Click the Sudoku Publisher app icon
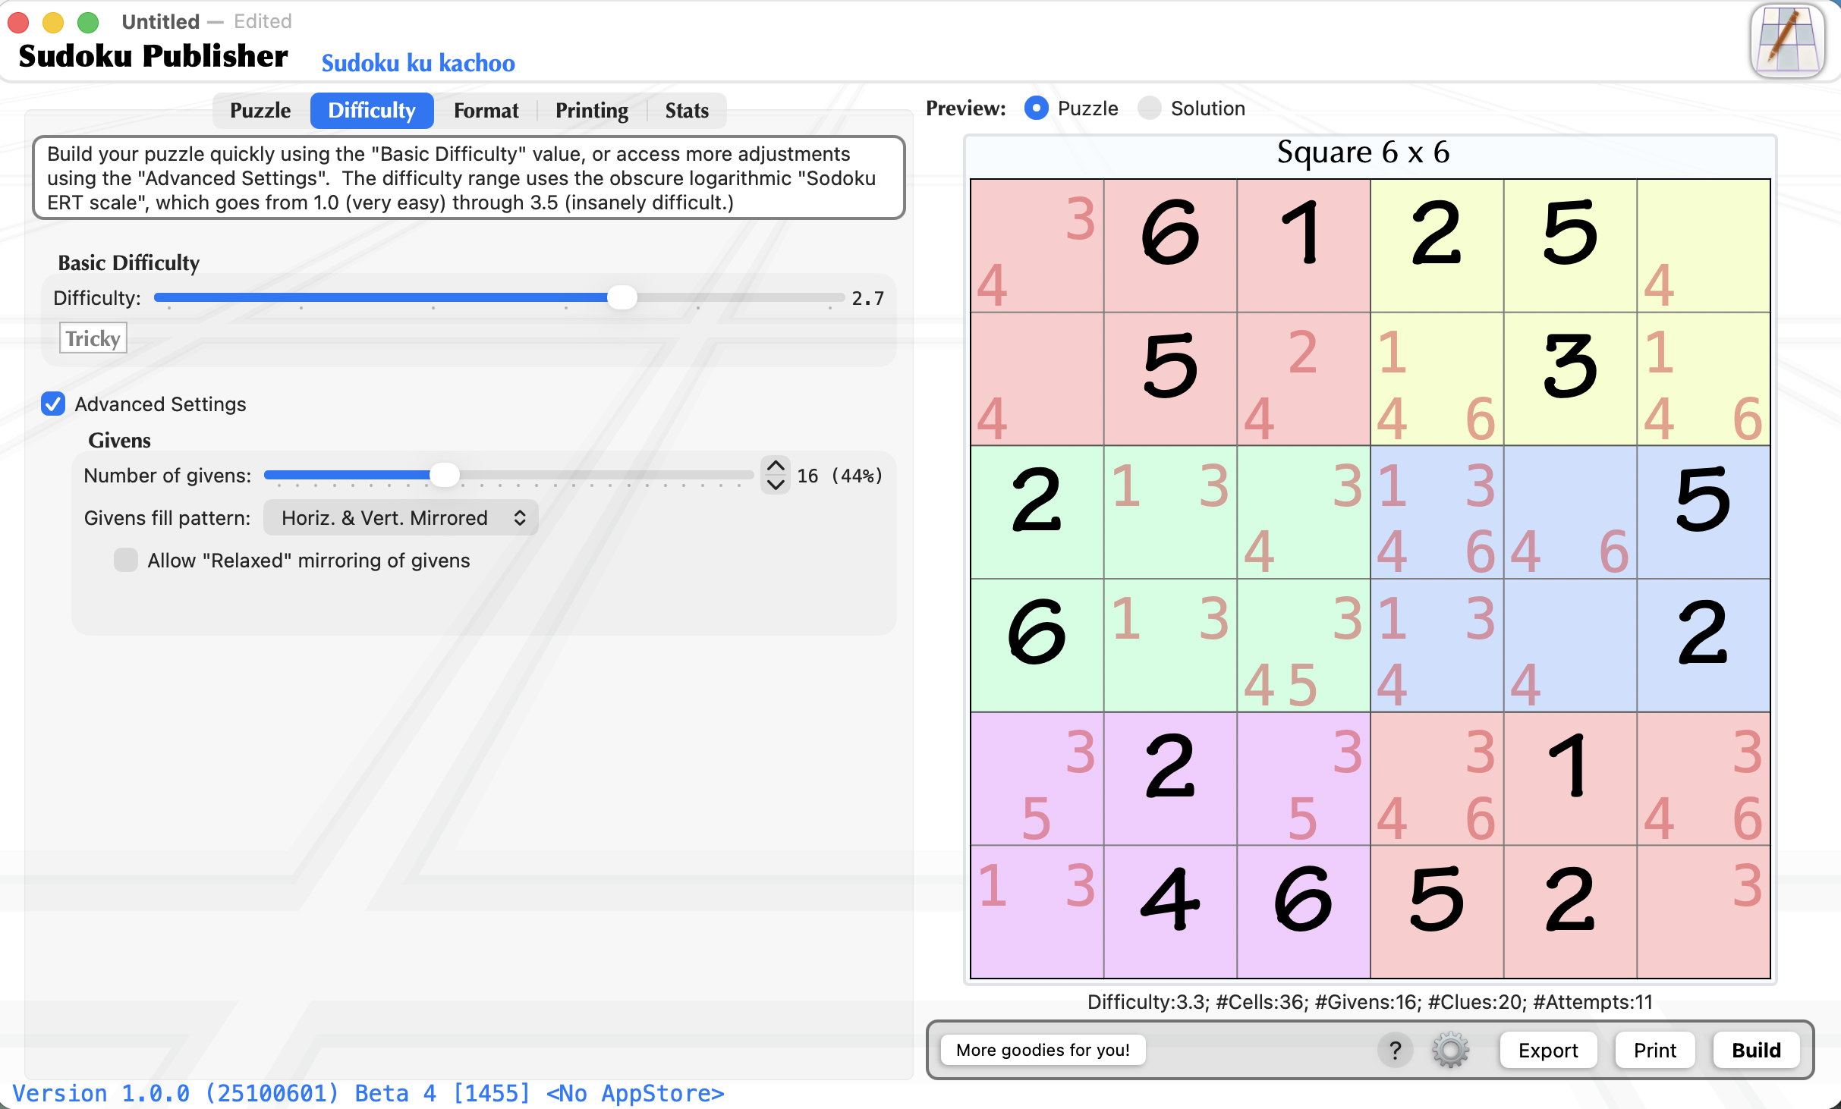 [x=1787, y=41]
